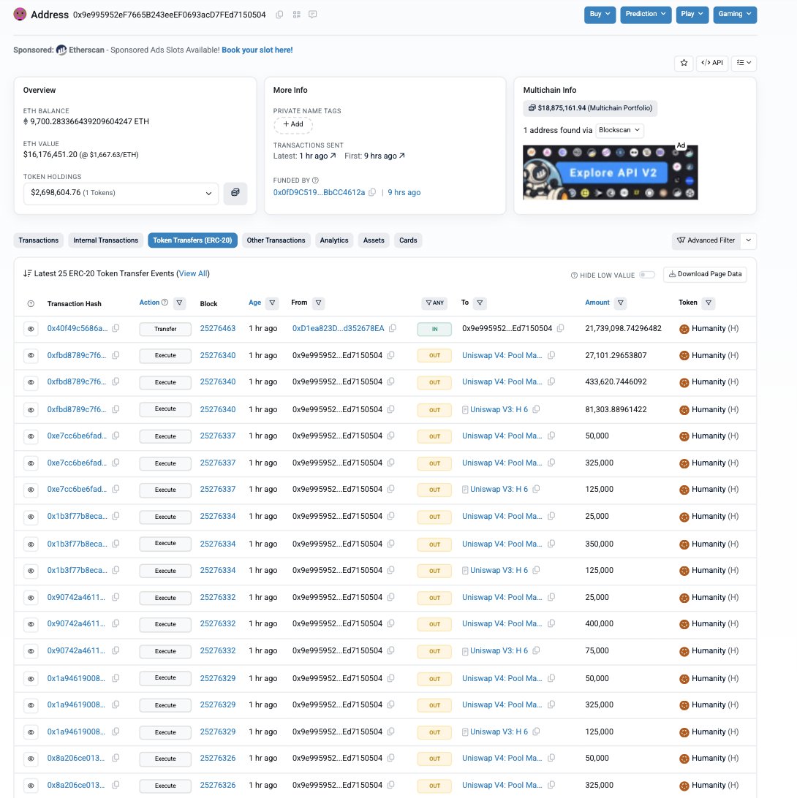Click the sort icon beside Latest 25 ERC-20

click(x=28, y=274)
